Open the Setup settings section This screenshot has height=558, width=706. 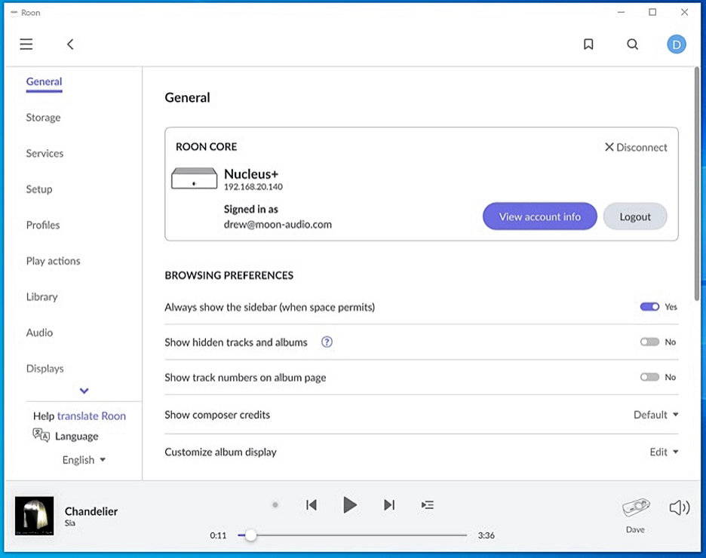tap(39, 189)
